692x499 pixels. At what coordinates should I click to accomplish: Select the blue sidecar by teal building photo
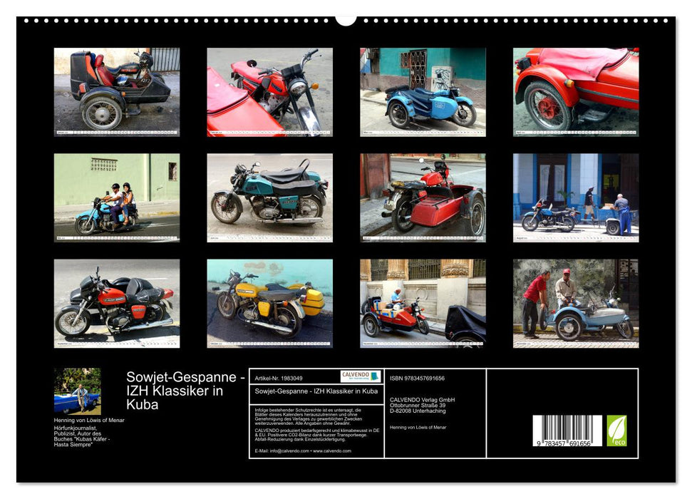423,92
